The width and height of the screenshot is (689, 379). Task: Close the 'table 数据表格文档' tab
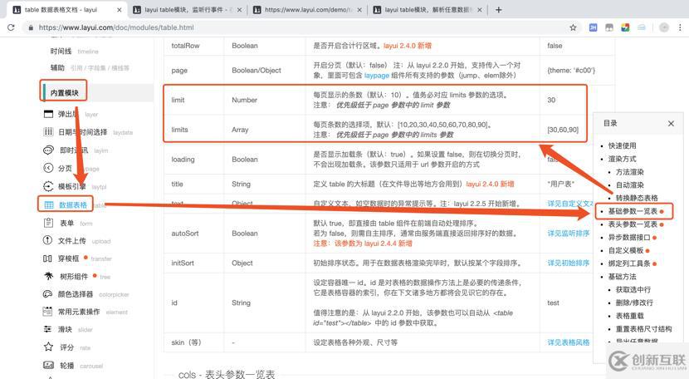(x=119, y=10)
